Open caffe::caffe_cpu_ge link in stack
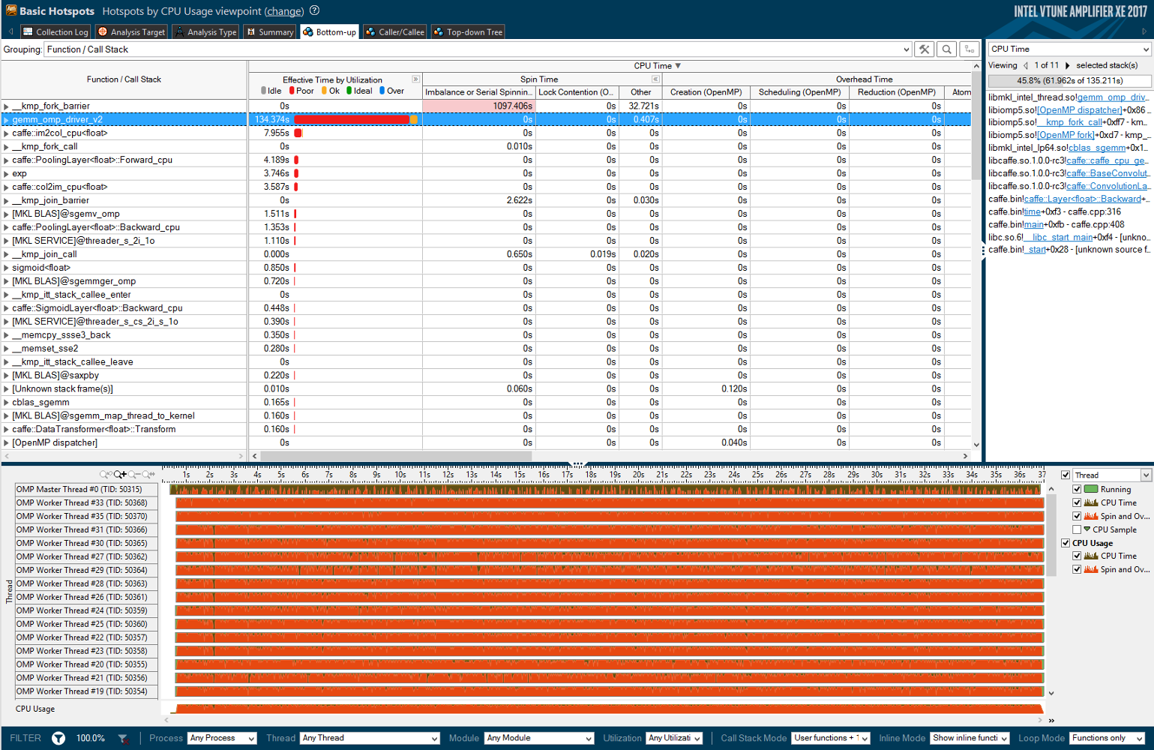Image resolution: width=1154 pixels, height=750 pixels. 1107,160
